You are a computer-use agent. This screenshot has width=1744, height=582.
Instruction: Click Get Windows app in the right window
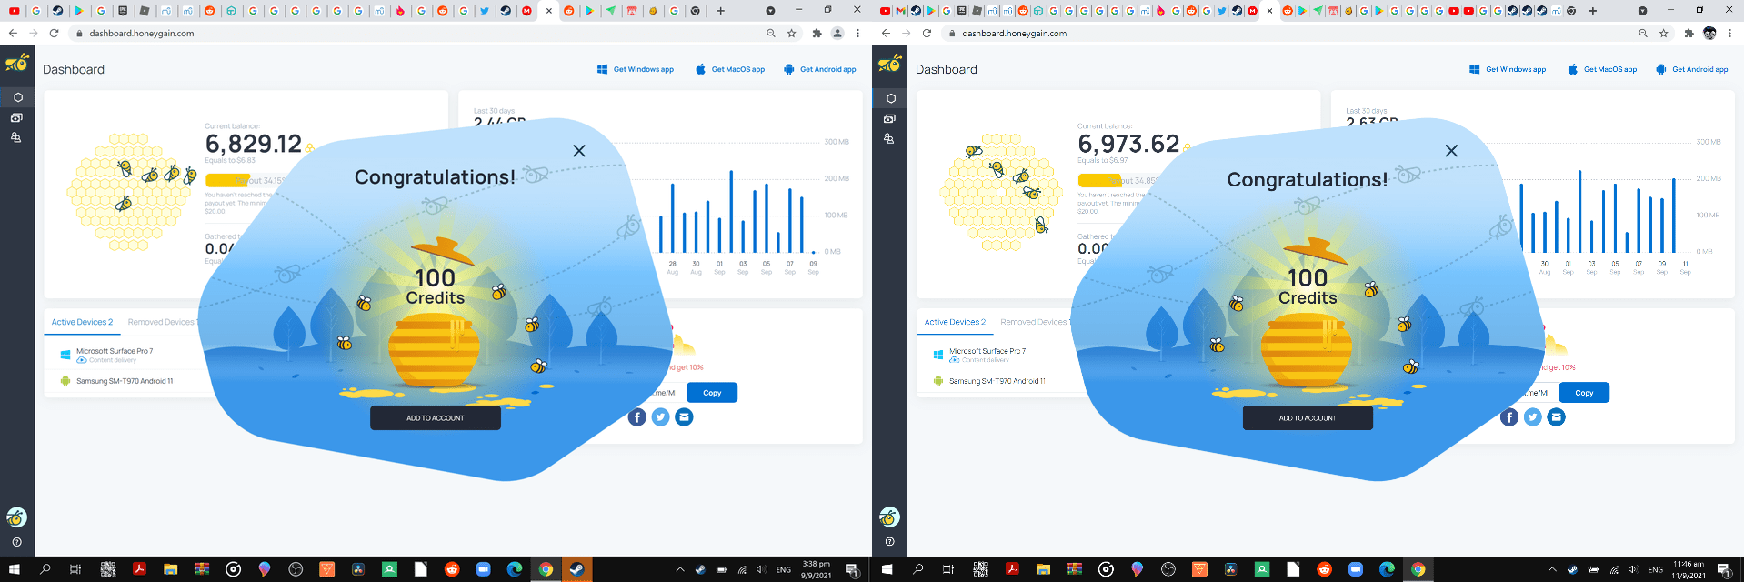tap(1508, 69)
